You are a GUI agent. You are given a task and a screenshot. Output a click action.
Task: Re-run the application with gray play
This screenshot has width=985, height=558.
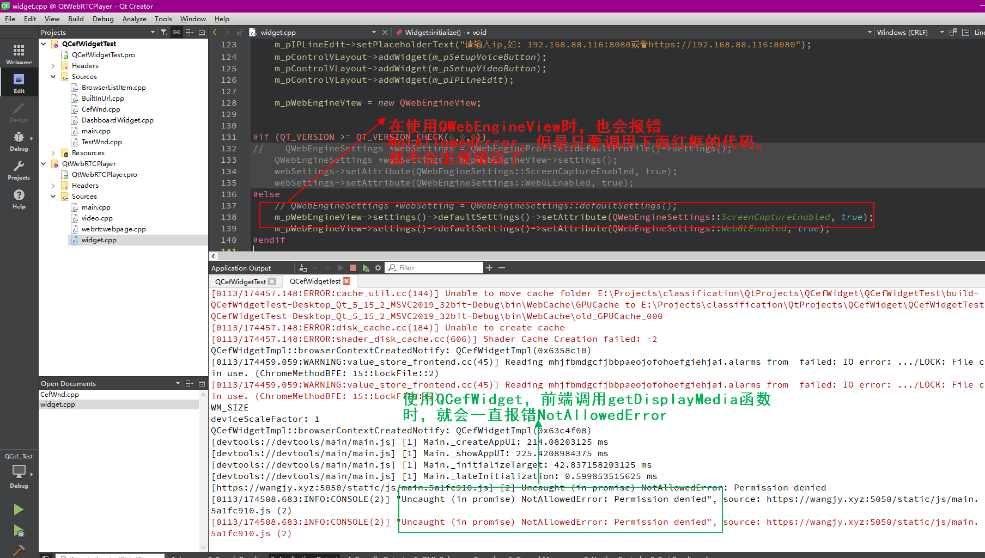(x=340, y=268)
